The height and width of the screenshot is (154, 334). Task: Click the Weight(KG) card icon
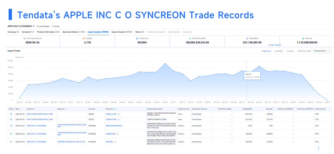point(247,38)
